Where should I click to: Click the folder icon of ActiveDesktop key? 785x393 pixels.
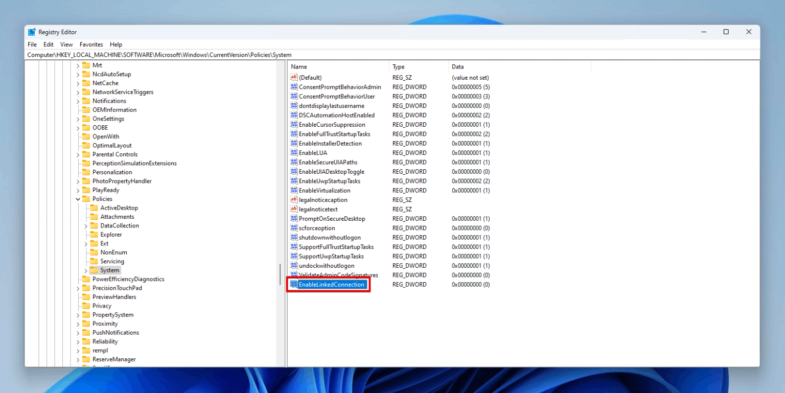click(95, 207)
